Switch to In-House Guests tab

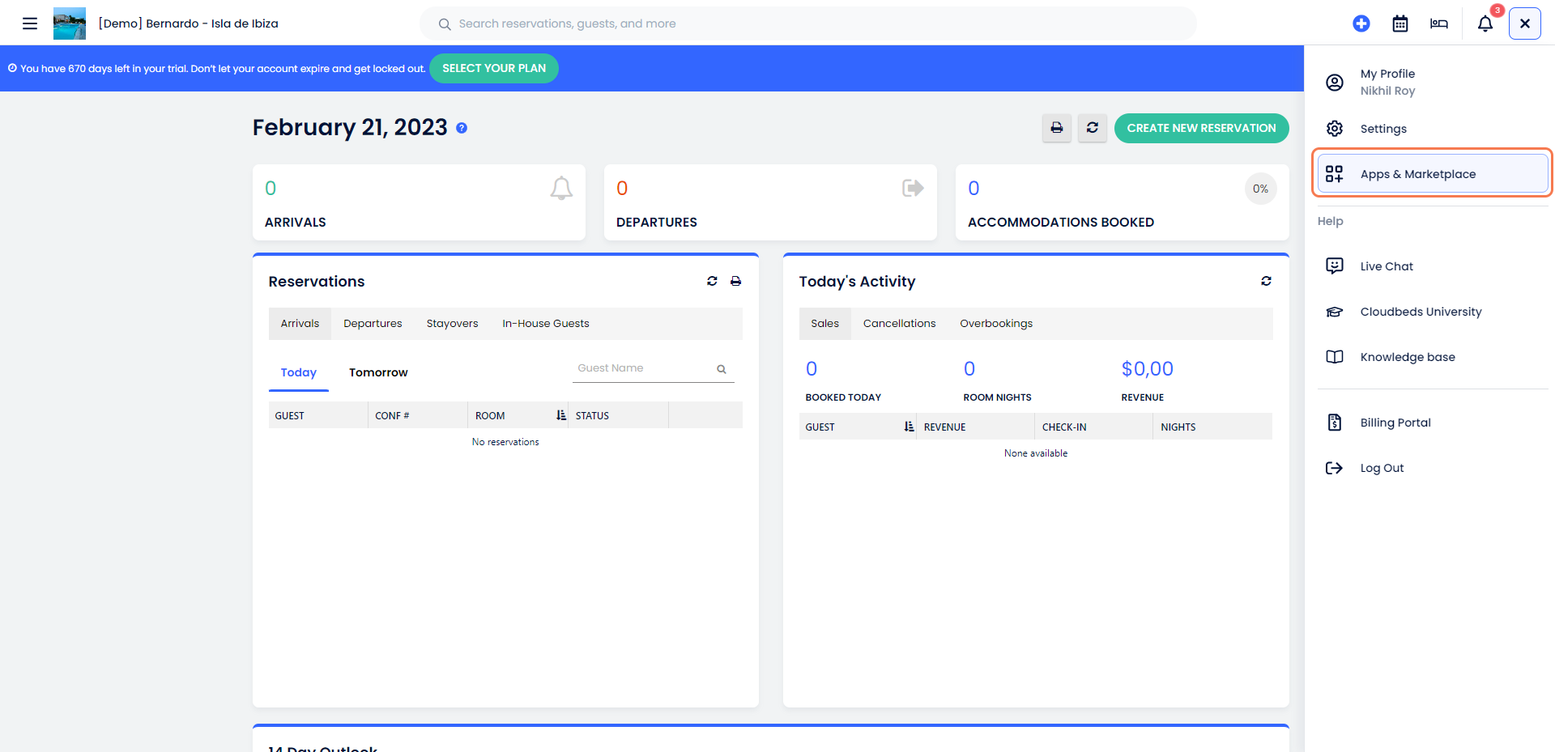coord(546,323)
